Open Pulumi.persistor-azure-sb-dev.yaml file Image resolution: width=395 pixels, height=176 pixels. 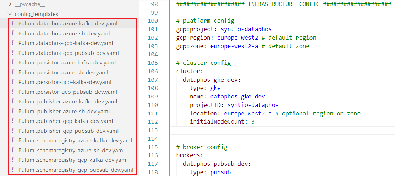[x=63, y=72]
